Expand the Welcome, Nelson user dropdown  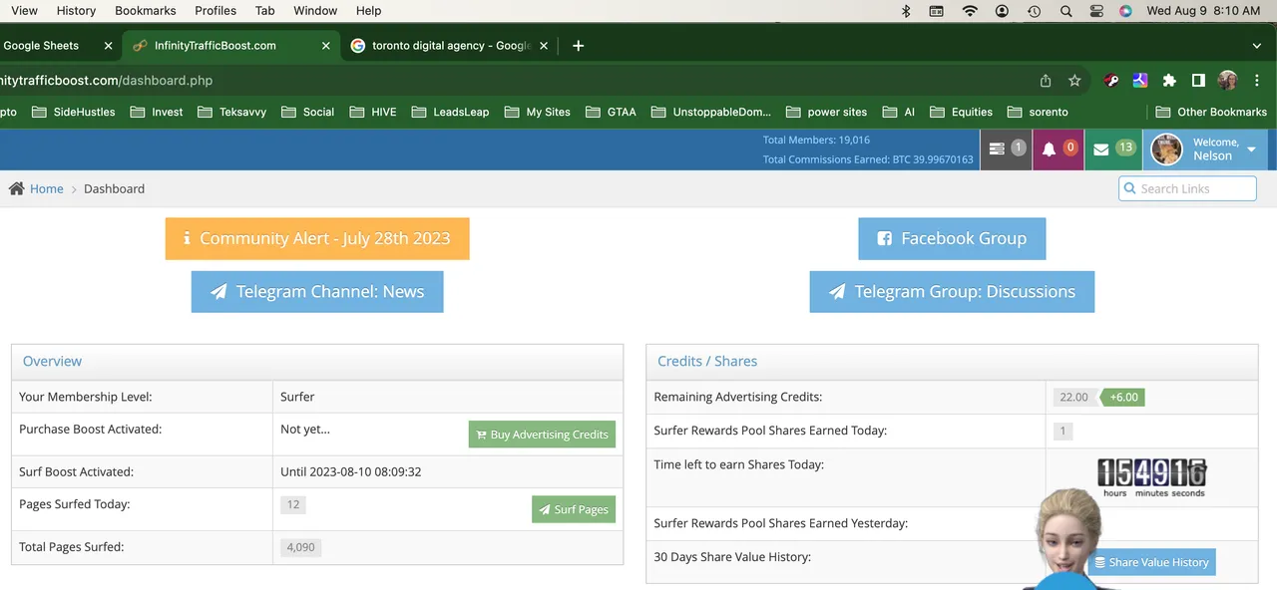[1205, 149]
